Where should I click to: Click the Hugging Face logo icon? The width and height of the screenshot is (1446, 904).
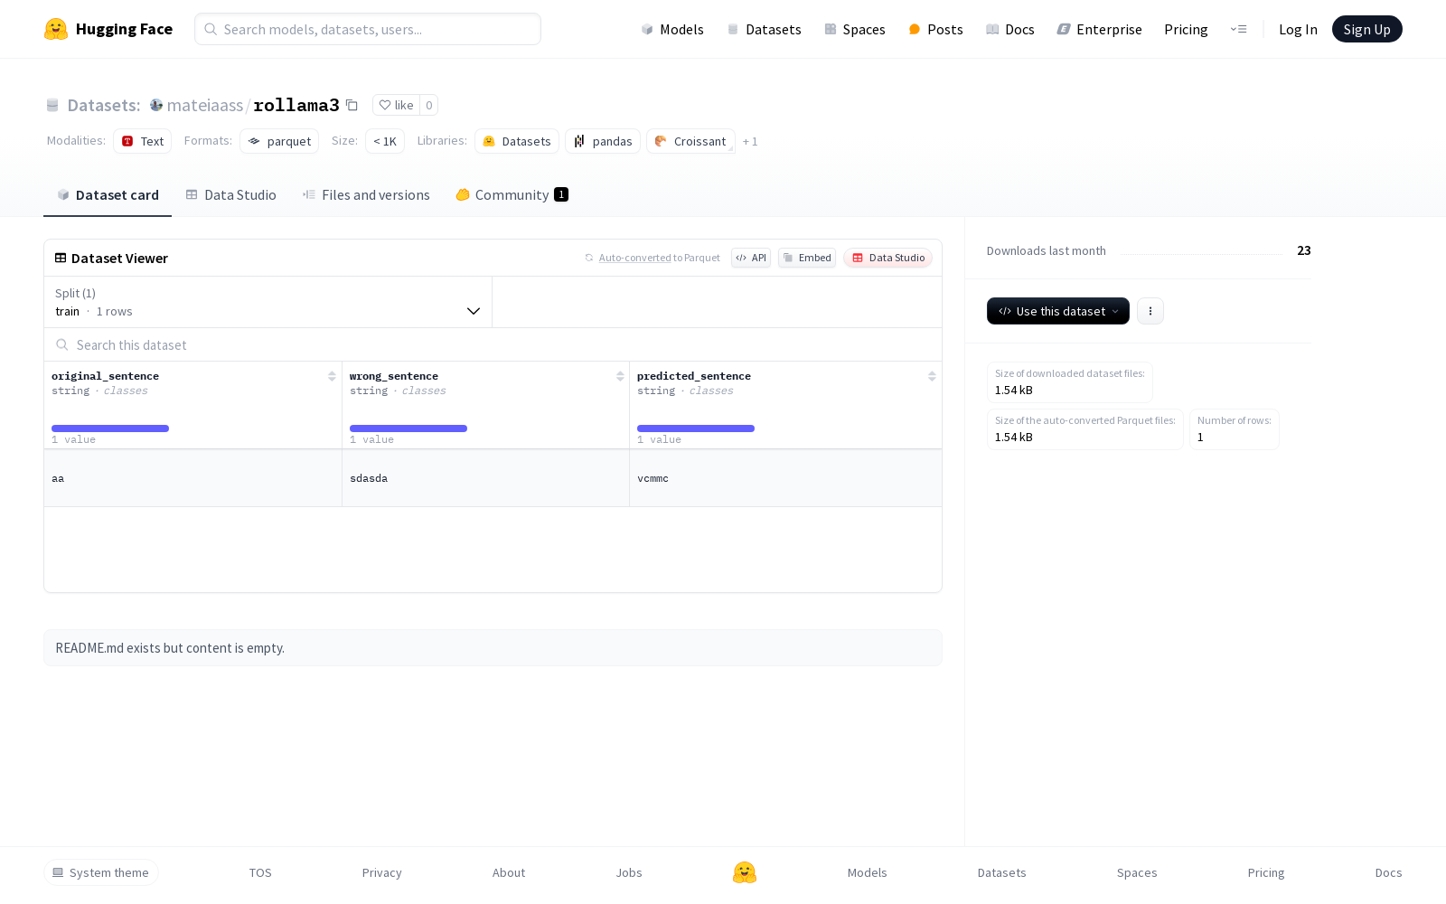[x=56, y=29]
